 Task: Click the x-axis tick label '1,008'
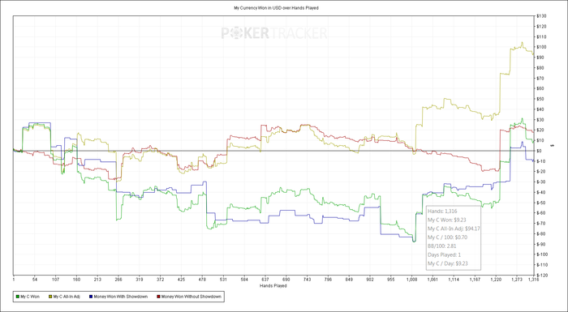tap(412, 280)
